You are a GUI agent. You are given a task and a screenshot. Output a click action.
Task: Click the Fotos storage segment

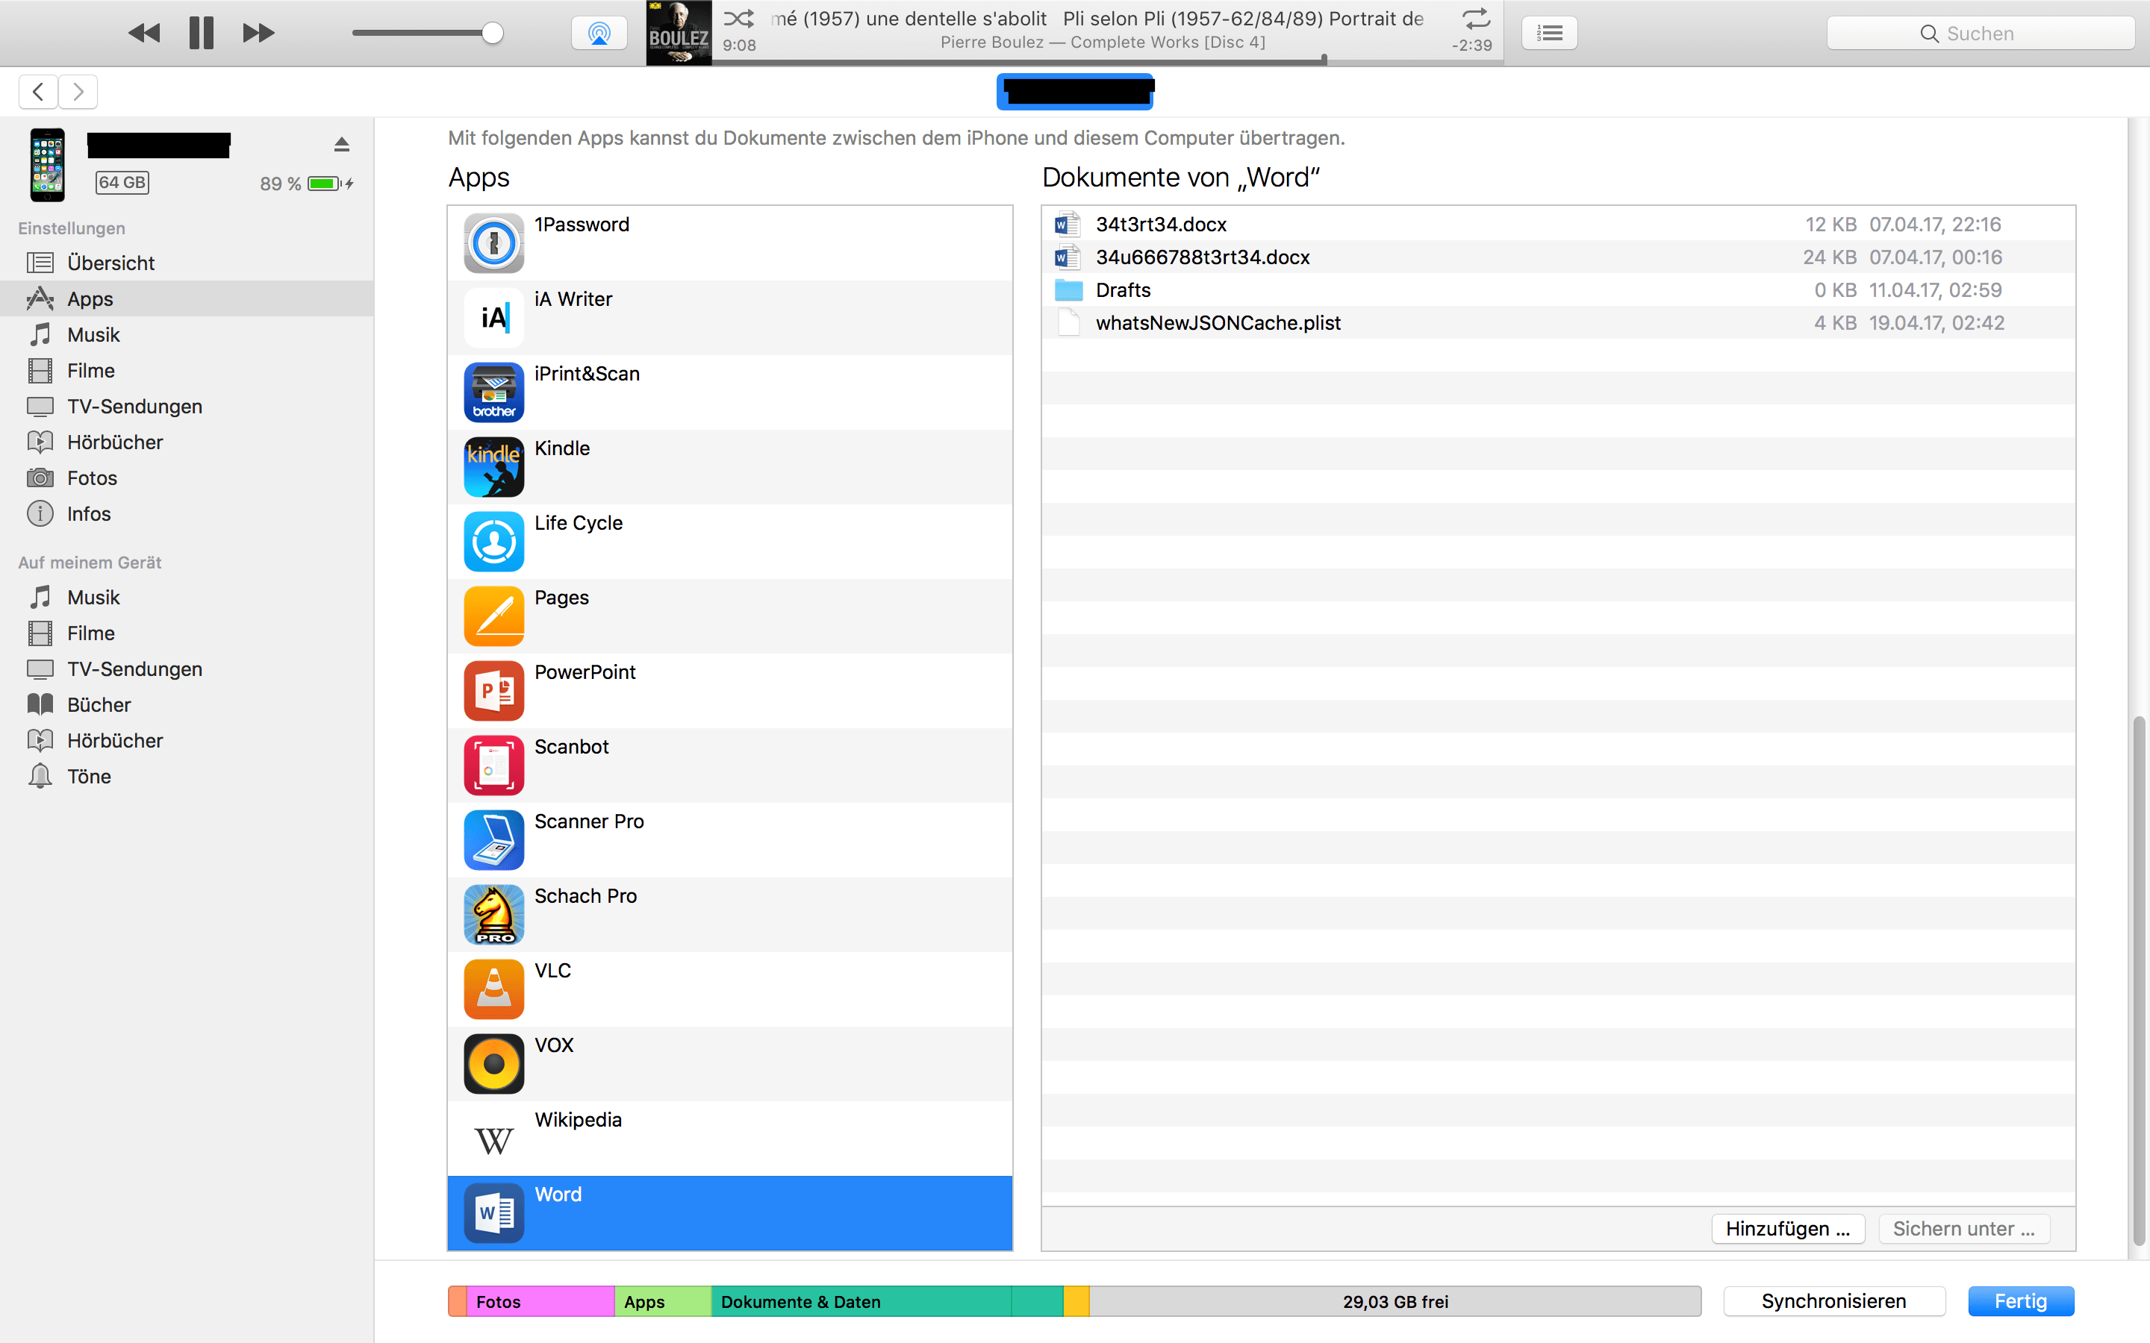tap(540, 1301)
